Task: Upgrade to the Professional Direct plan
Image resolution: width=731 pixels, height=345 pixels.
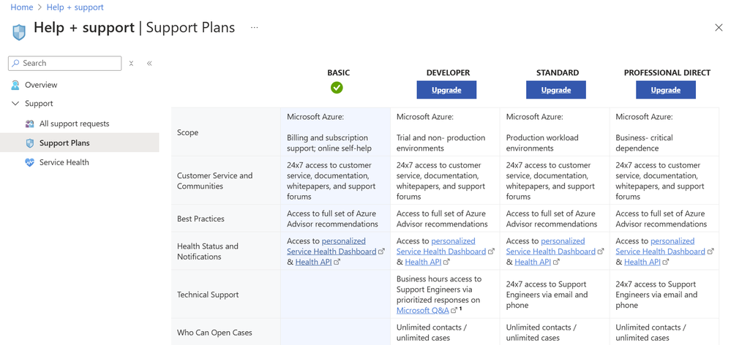Action: pyautogui.click(x=666, y=90)
